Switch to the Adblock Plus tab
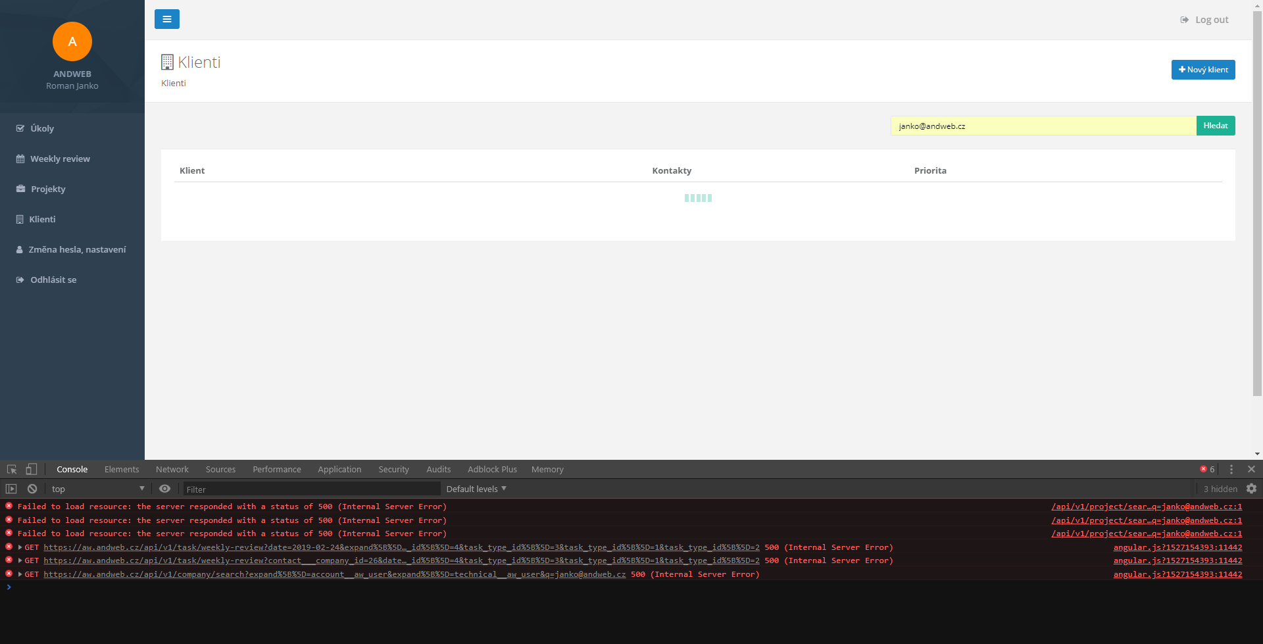Image resolution: width=1263 pixels, height=644 pixels. coord(492,469)
